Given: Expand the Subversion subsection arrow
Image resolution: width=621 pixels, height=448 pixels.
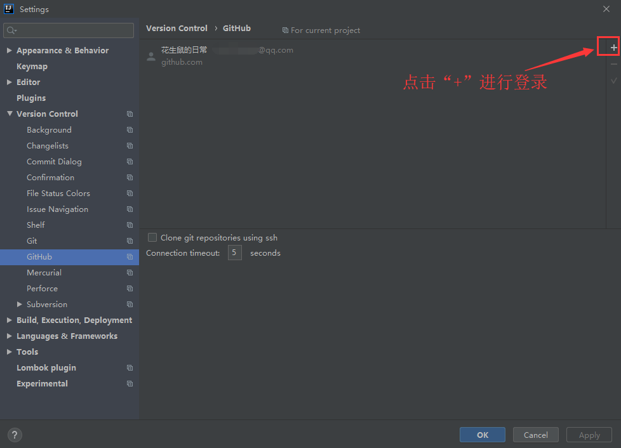Looking at the screenshot, I should point(20,304).
